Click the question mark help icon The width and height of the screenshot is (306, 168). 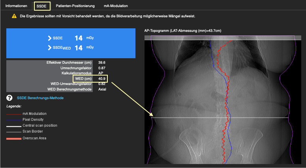click(x=9, y=98)
